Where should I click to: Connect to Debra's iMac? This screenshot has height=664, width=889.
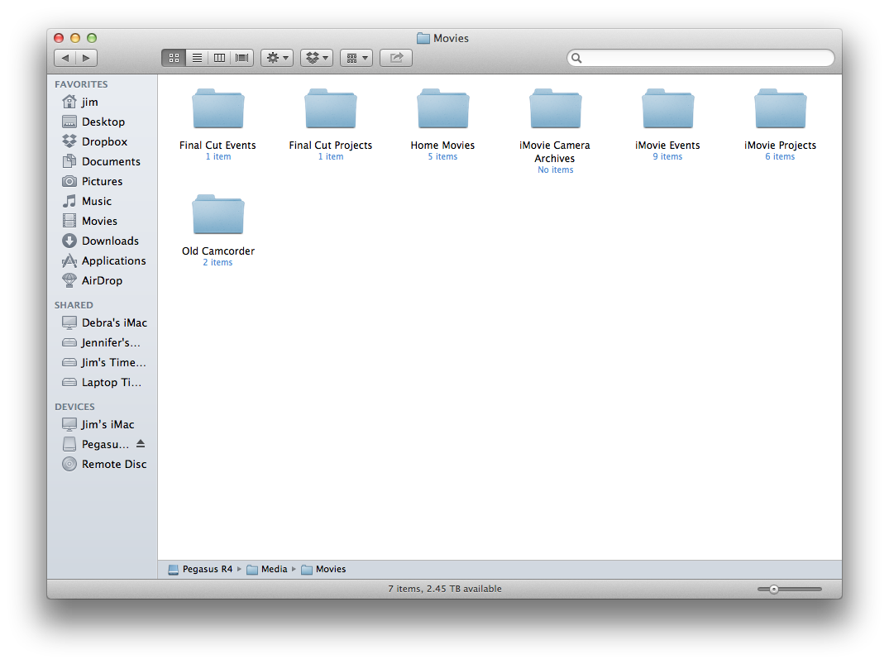(x=102, y=322)
